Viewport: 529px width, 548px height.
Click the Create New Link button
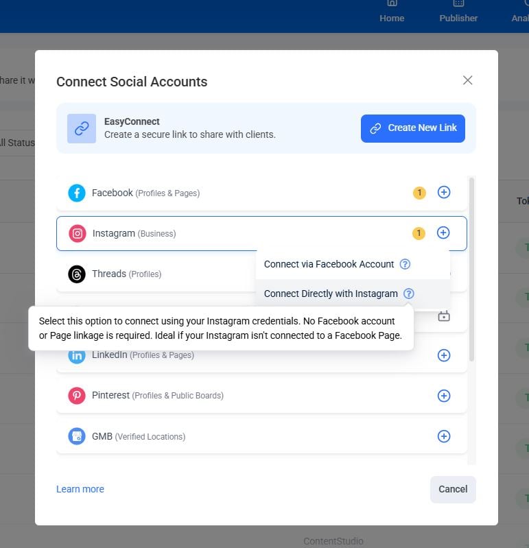pos(413,128)
